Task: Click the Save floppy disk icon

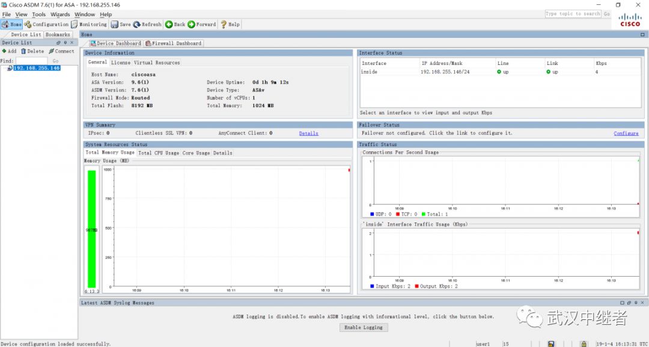Action: click(114, 25)
